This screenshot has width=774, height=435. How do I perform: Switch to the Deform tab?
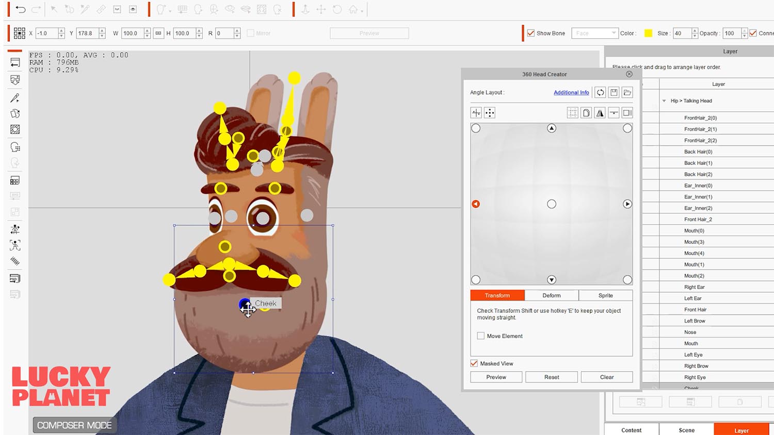click(x=551, y=295)
